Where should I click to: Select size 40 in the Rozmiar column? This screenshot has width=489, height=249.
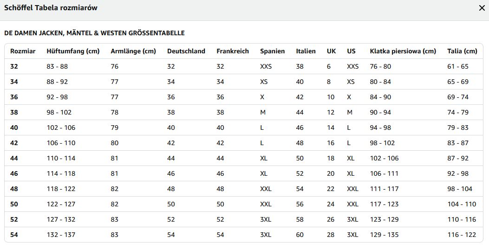point(14,128)
